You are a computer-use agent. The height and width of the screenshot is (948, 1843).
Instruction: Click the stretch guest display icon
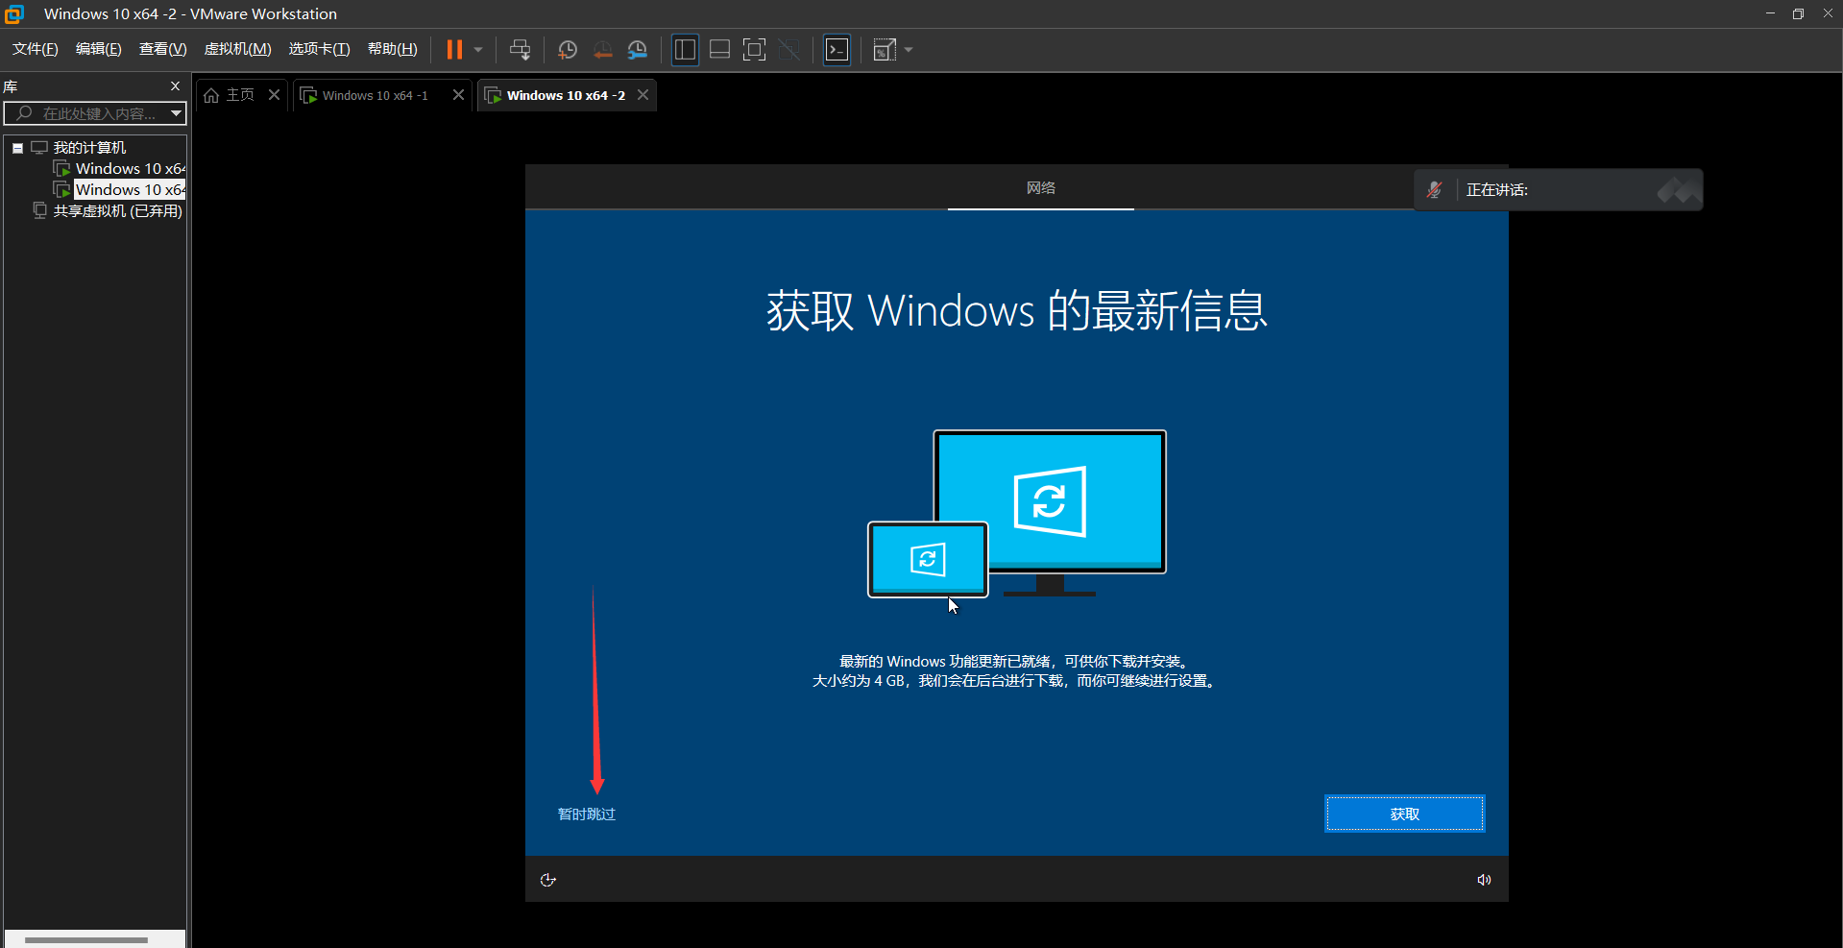[x=885, y=49]
